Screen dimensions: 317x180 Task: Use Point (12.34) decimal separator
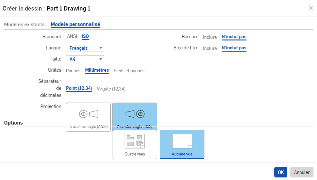(x=79, y=89)
